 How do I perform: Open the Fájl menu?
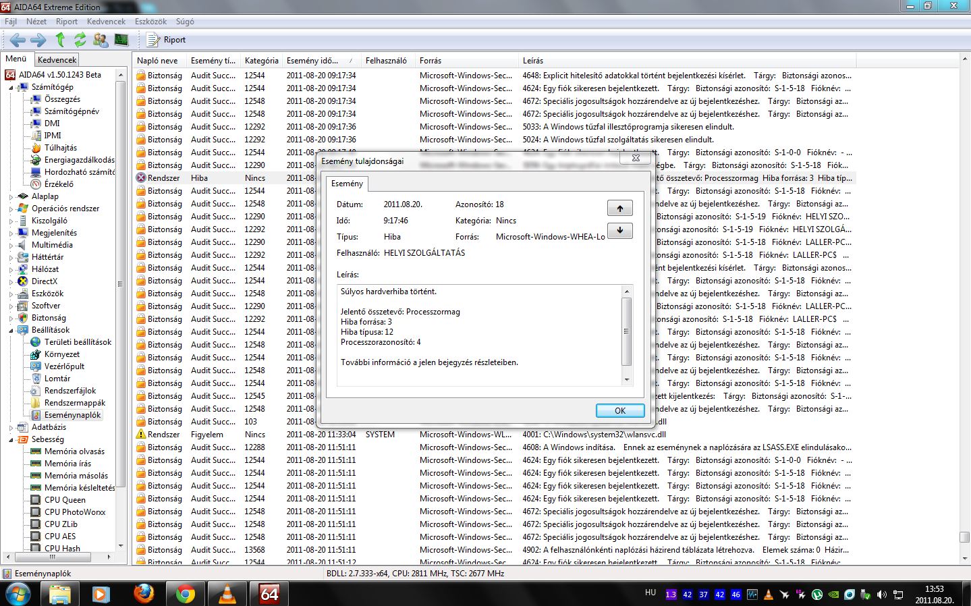[x=11, y=22]
